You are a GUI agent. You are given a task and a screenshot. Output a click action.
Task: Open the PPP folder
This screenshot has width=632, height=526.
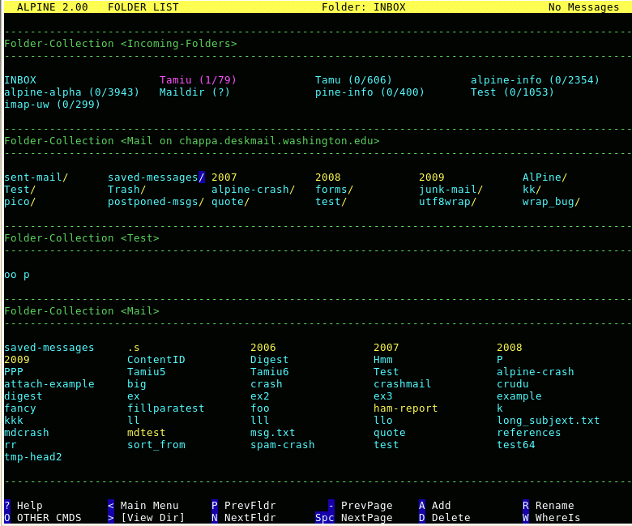click(14, 372)
